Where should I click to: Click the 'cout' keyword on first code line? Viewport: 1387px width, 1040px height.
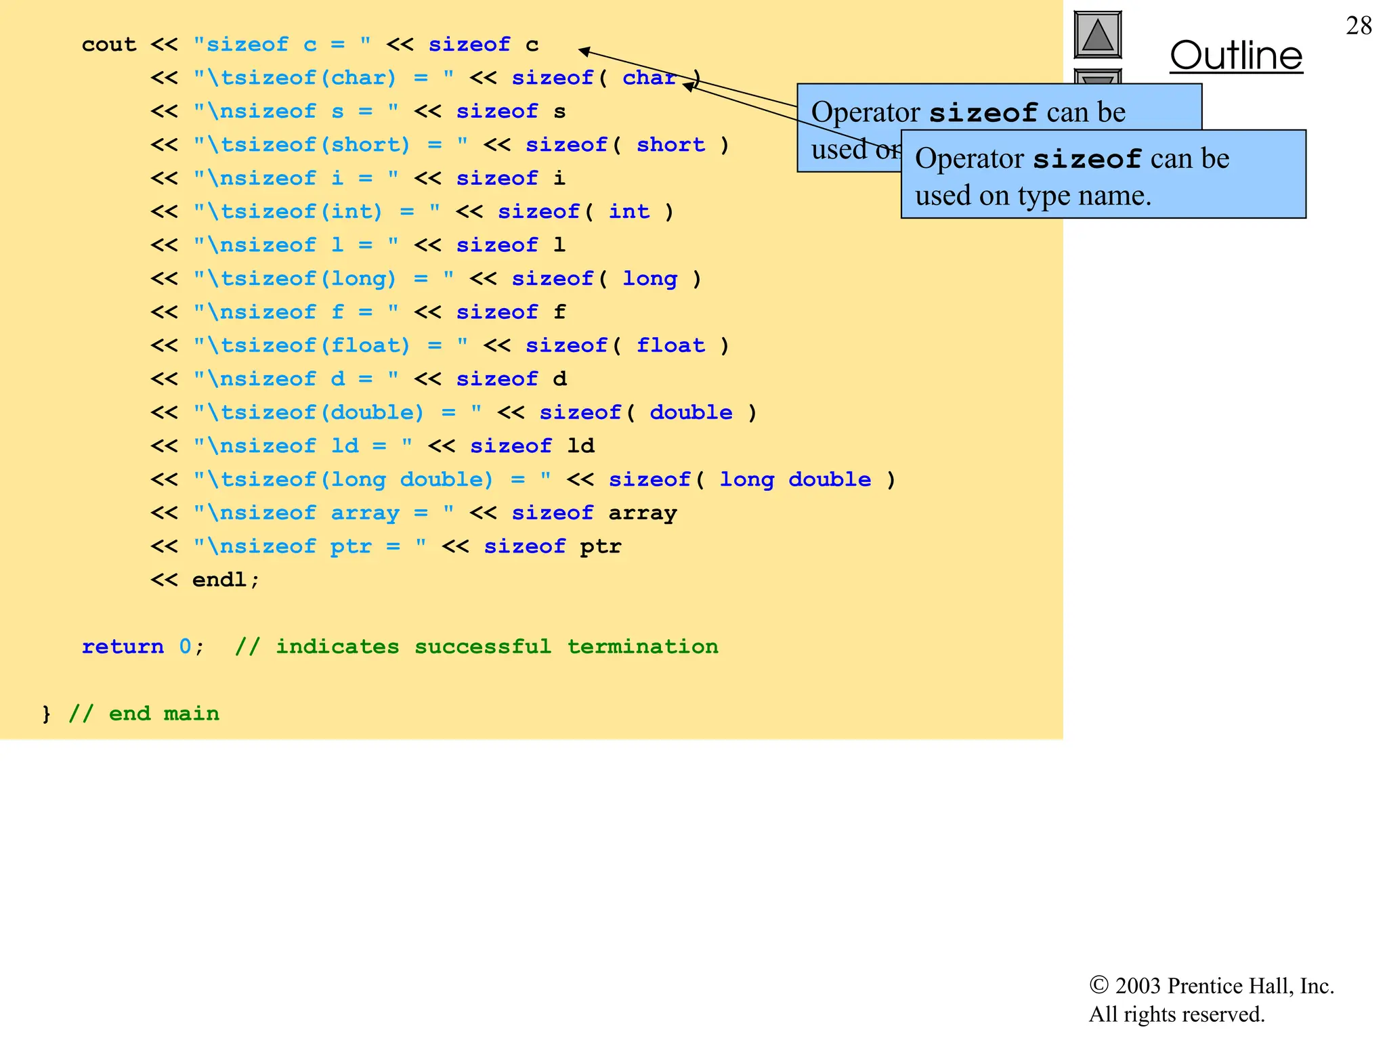(108, 45)
